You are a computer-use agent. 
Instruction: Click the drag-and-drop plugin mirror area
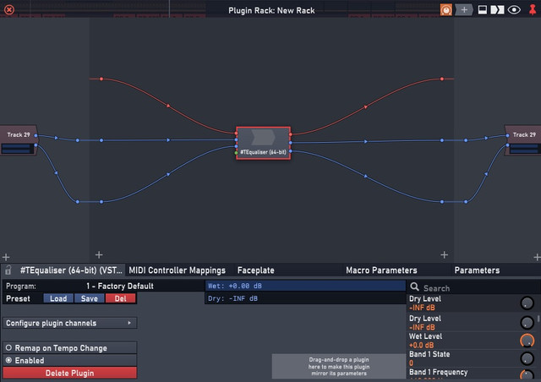pos(339,366)
